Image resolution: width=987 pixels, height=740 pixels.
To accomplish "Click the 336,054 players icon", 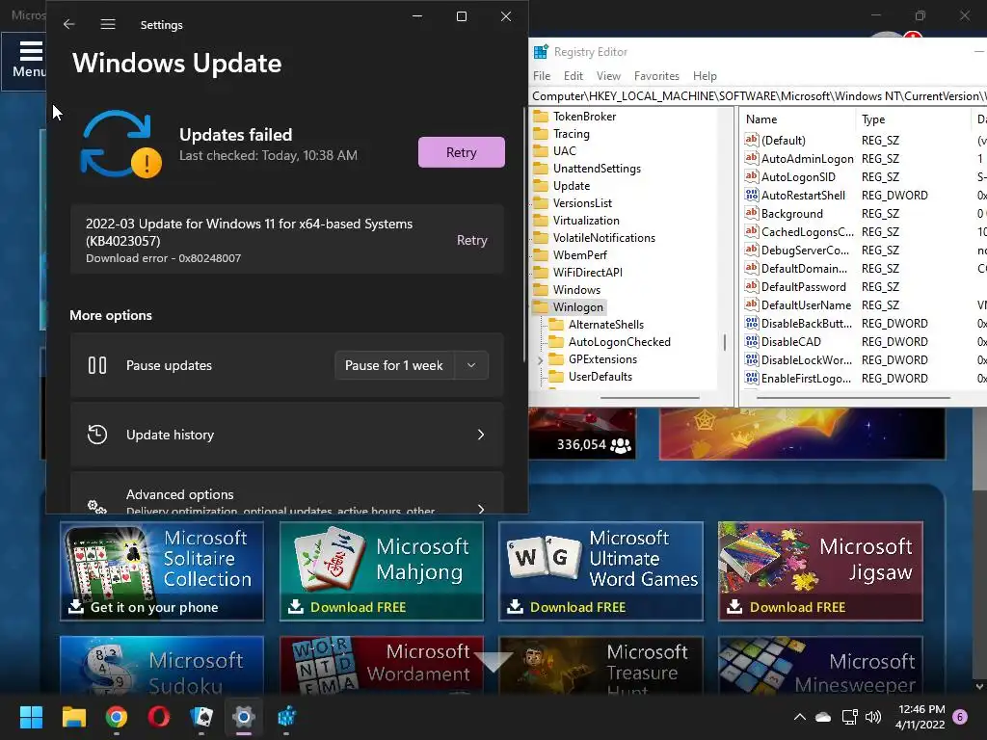I will pos(621,445).
